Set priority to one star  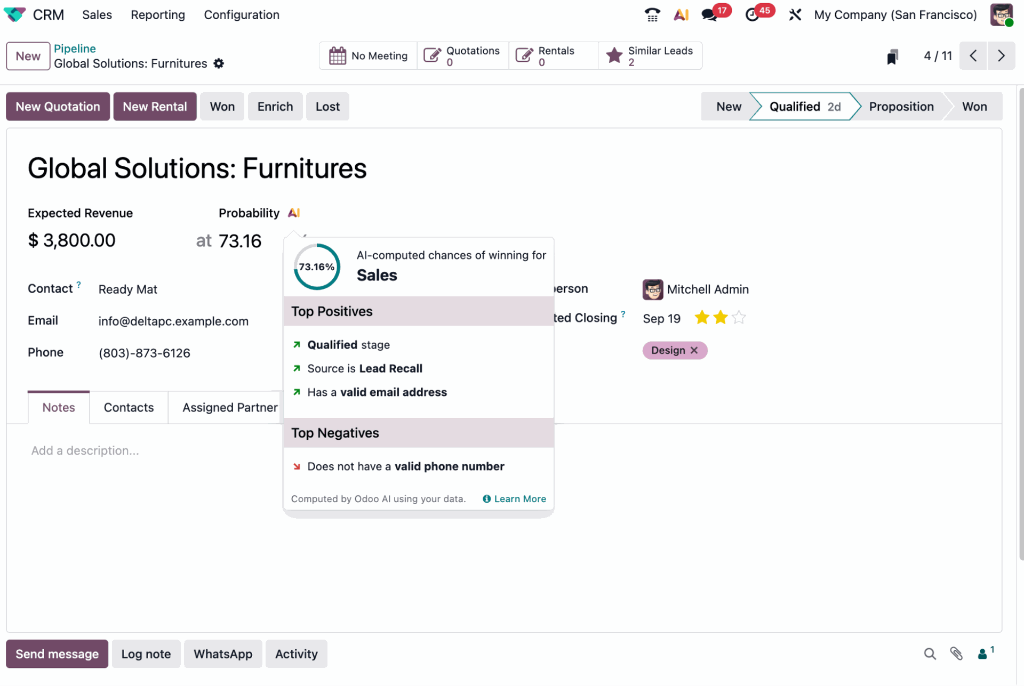tap(702, 318)
